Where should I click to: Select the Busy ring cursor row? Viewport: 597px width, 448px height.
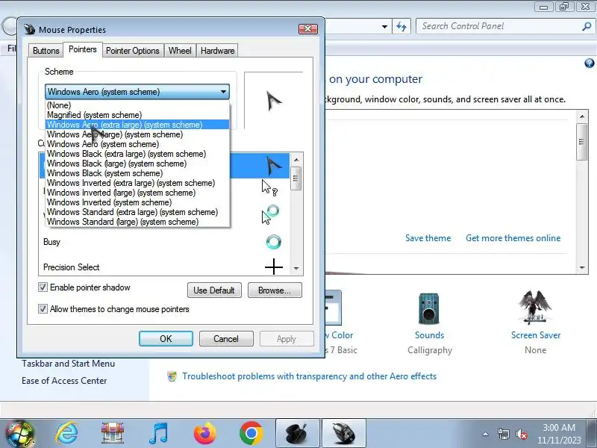point(164,242)
